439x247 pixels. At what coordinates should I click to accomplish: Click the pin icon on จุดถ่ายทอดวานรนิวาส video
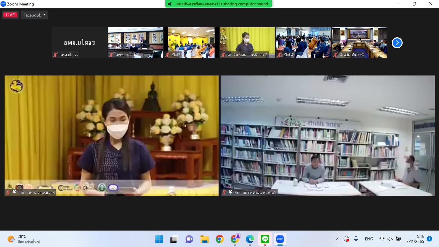14,192
